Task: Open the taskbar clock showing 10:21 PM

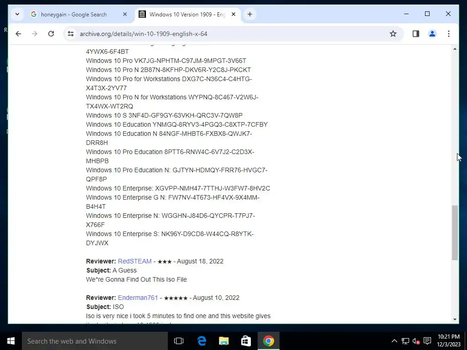Action: (x=449, y=341)
